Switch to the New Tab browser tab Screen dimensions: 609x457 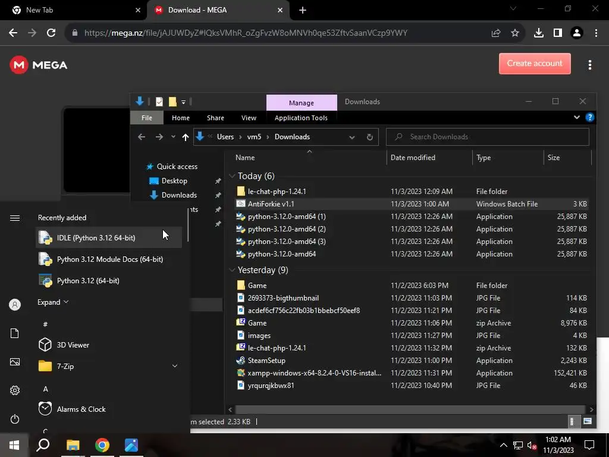[74, 10]
